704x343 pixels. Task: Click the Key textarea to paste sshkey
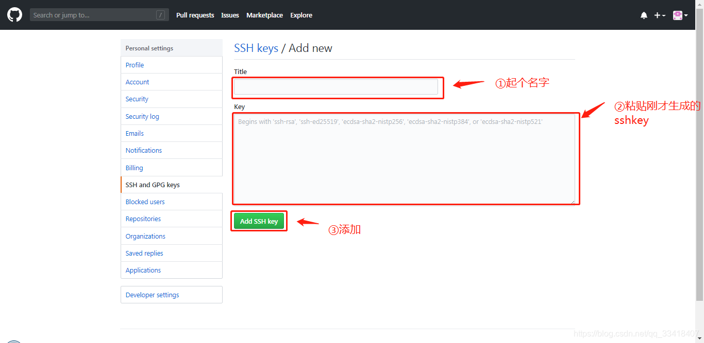pos(406,158)
